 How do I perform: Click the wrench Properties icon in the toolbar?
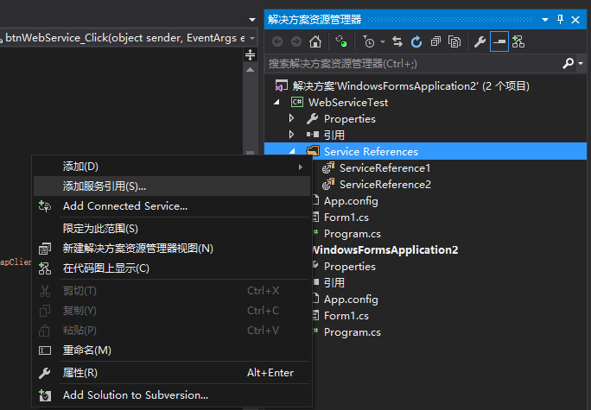(480, 41)
